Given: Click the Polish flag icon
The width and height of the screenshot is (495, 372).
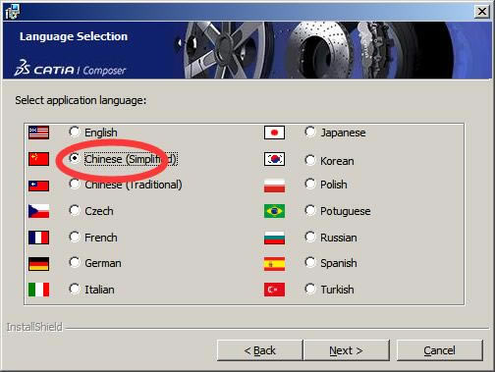Looking at the screenshot, I should (274, 186).
